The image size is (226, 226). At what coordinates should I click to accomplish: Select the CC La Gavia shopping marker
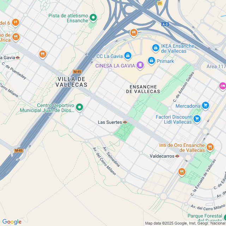[128, 56]
